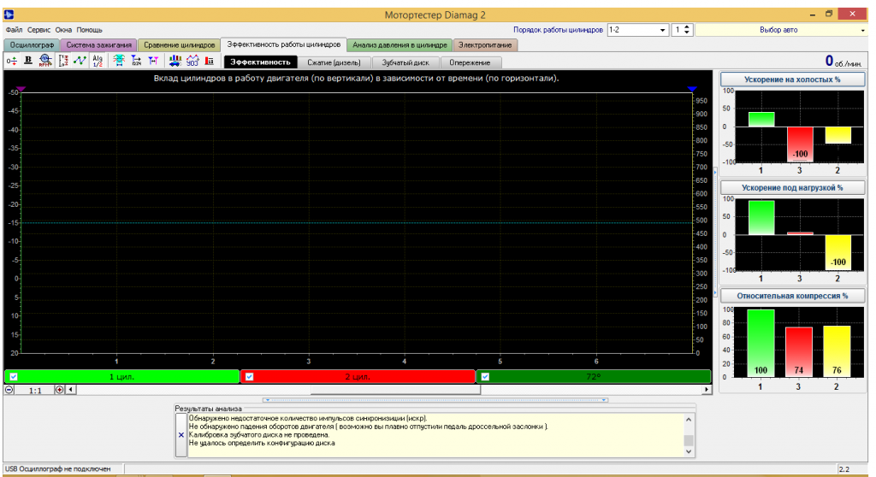Click the zoom out minus icon
The width and height of the screenshot is (876, 477).
(9, 390)
